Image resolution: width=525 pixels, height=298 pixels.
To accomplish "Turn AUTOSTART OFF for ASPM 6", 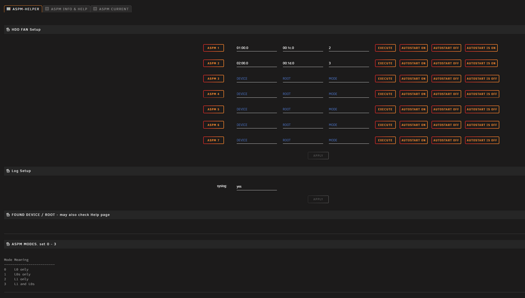I will pos(446,125).
